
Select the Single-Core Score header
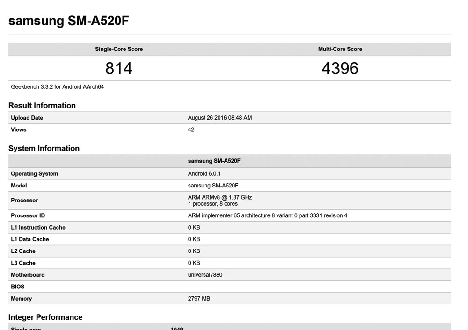pyautogui.click(x=119, y=49)
